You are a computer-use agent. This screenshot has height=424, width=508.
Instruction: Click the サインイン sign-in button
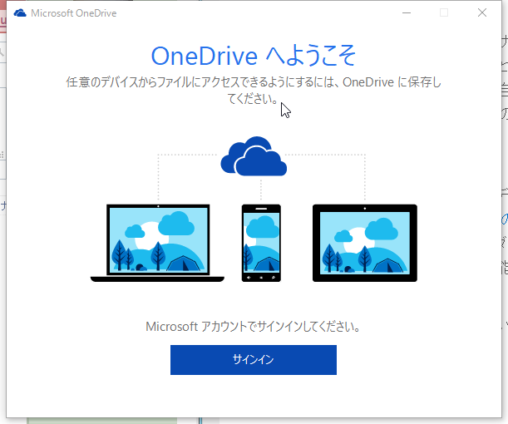(x=254, y=360)
